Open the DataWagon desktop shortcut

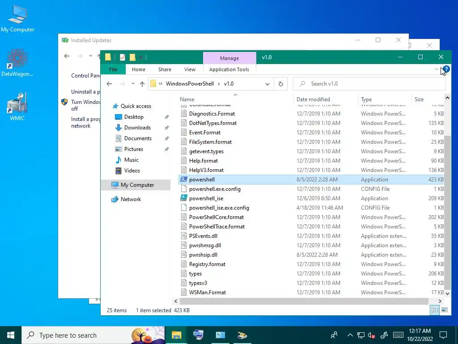17,63
